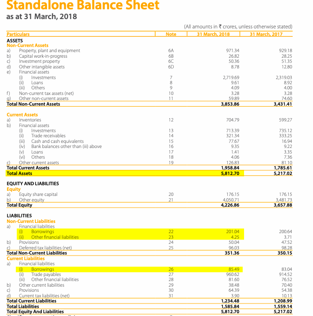The width and height of the screenshot is (313, 316).
Task: Click the 351.36 total non-current liabilities value
Action: [232, 253]
